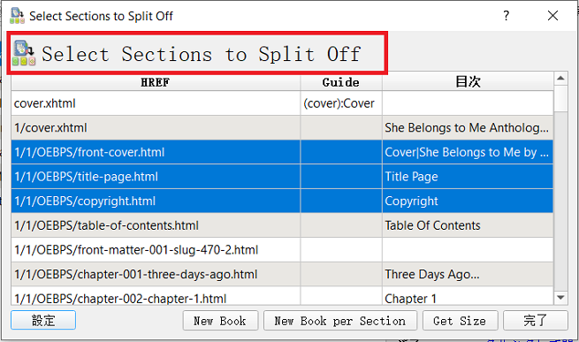Select the title-page.html row

pos(282,177)
